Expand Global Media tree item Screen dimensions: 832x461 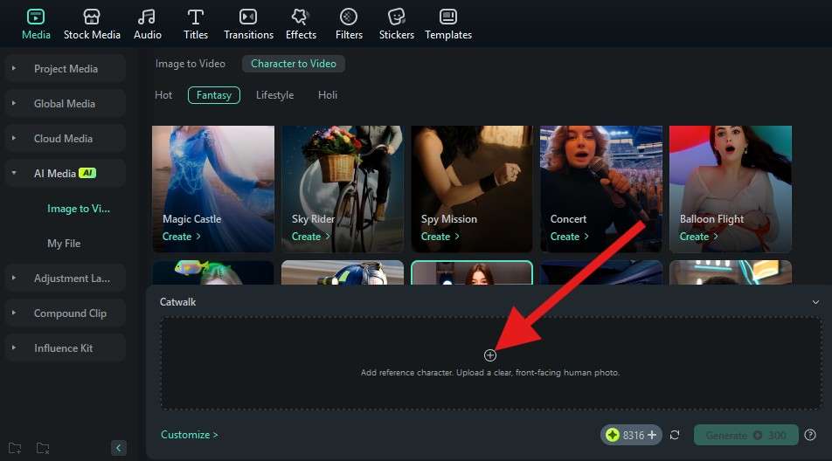pyautogui.click(x=14, y=103)
